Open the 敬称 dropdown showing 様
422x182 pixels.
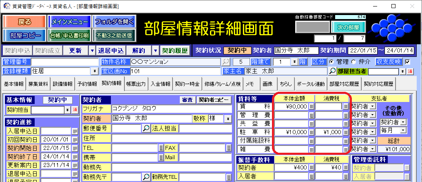228,119
